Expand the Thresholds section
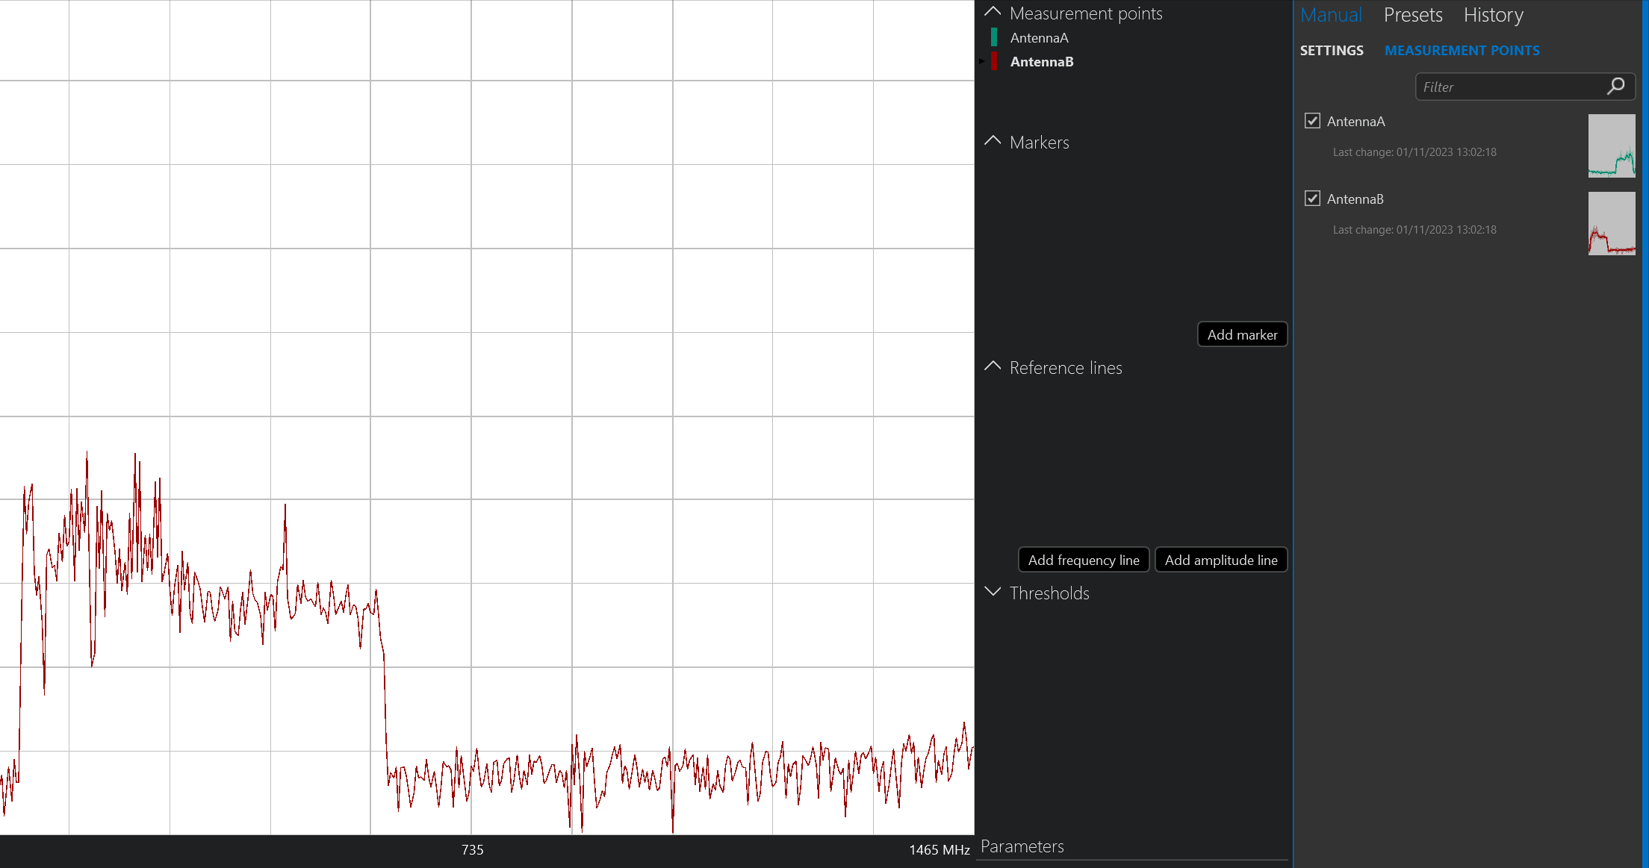The width and height of the screenshot is (1649, 868). coord(993,593)
